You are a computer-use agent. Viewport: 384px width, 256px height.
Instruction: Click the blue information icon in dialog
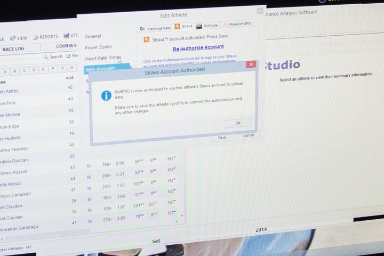tap(106, 95)
